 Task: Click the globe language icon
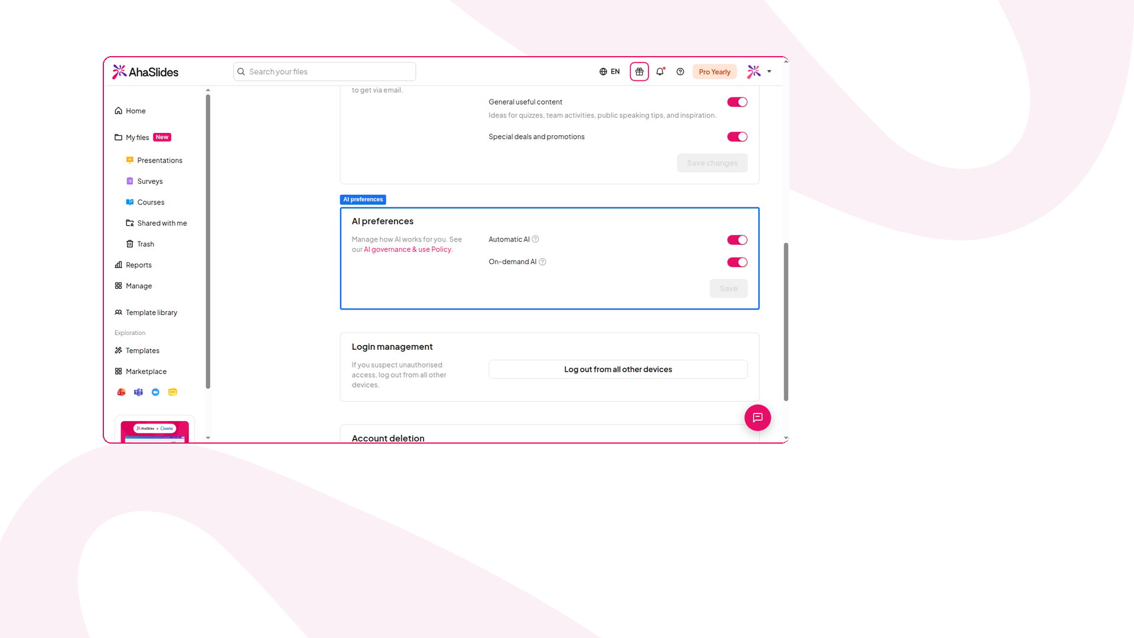coord(603,71)
